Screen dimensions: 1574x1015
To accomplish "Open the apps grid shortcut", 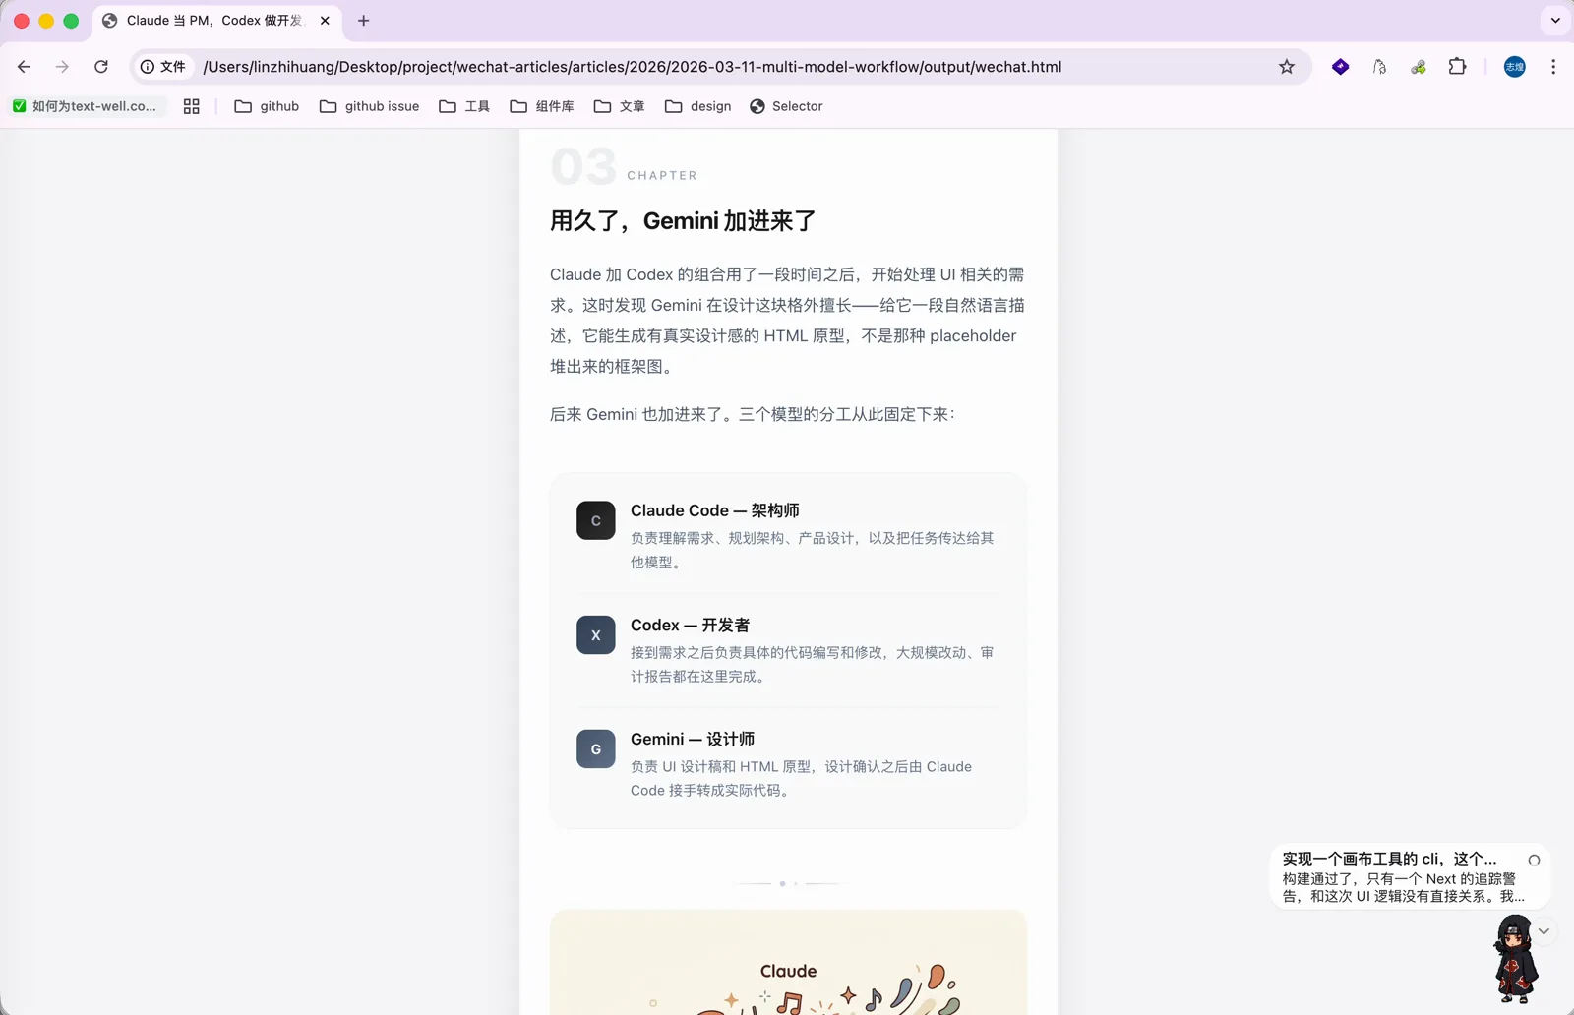I will tap(192, 106).
